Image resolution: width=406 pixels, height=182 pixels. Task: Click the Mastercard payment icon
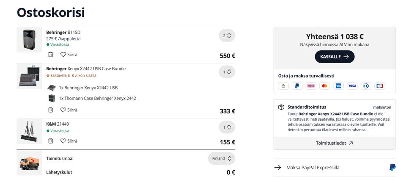324,86
